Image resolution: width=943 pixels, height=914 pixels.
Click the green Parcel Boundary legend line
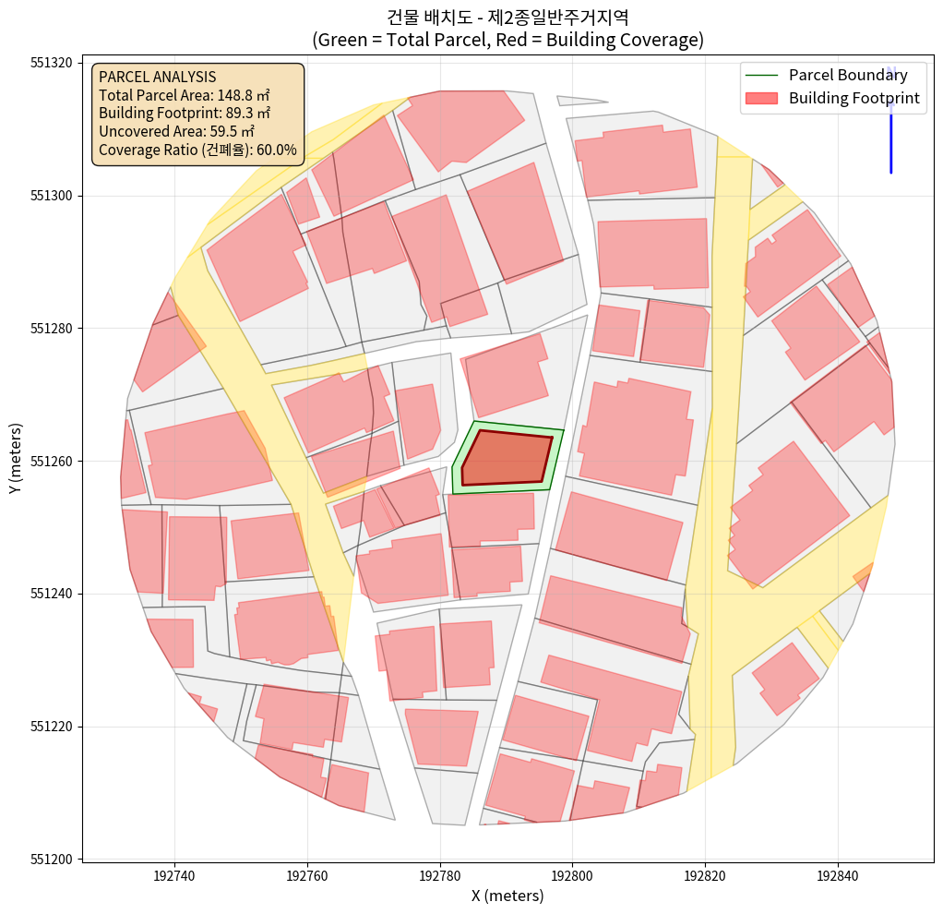click(760, 76)
